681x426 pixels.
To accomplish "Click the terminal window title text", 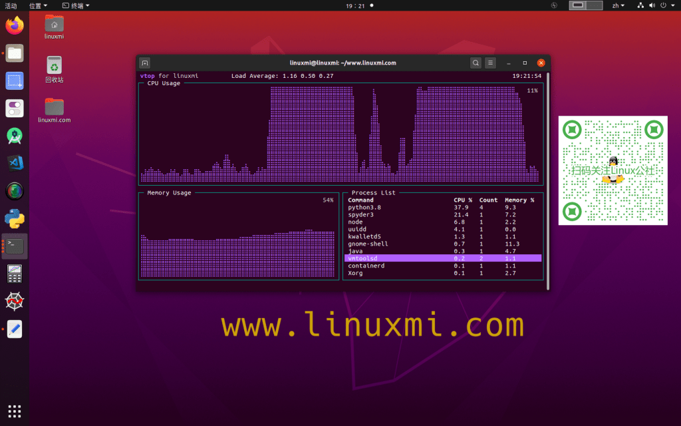I will (342, 63).
